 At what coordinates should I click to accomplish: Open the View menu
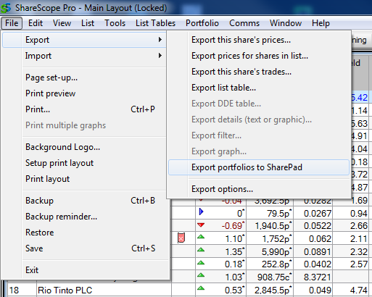pyautogui.click(x=62, y=23)
